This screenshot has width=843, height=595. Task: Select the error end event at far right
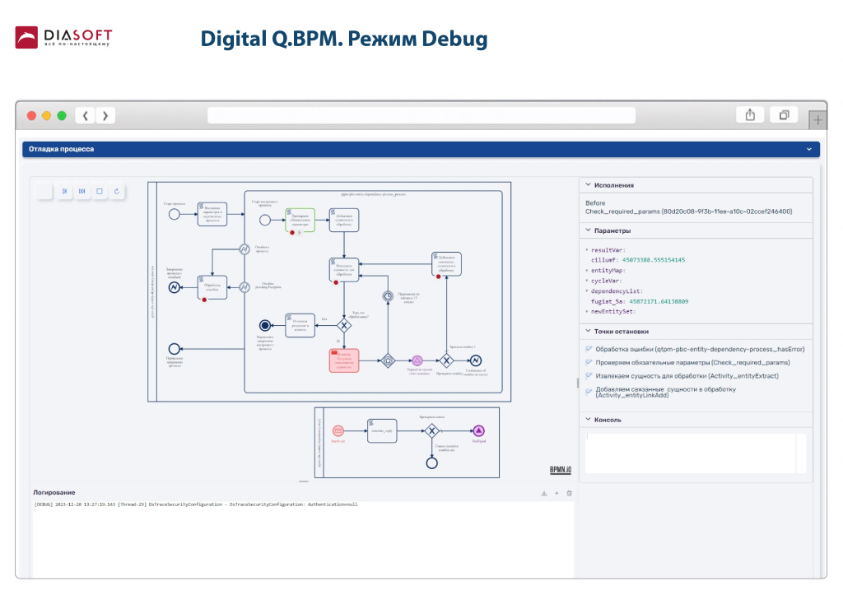[x=476, y=360]
